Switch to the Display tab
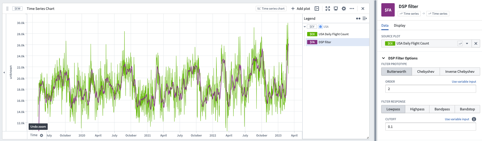 tap(400, 25)
